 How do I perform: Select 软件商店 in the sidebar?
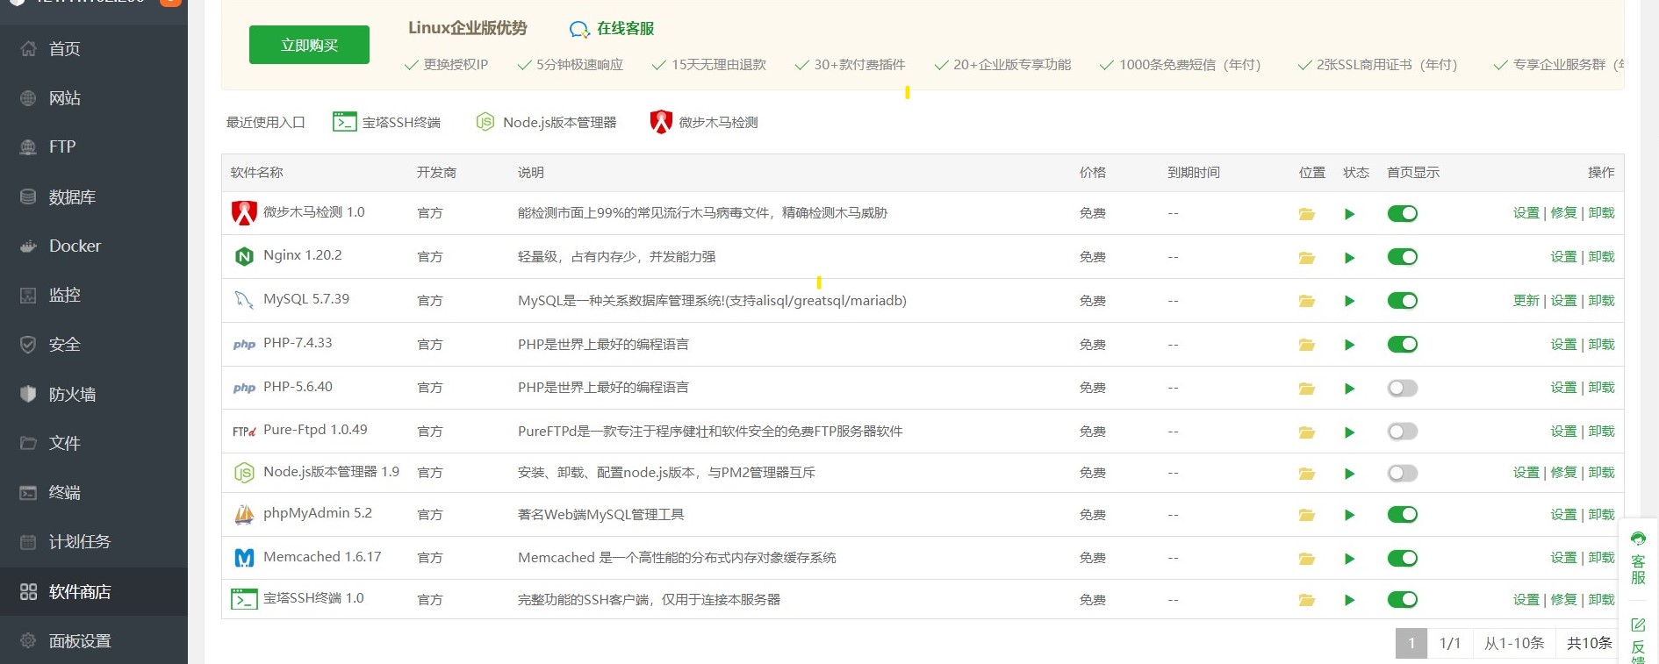94,592
